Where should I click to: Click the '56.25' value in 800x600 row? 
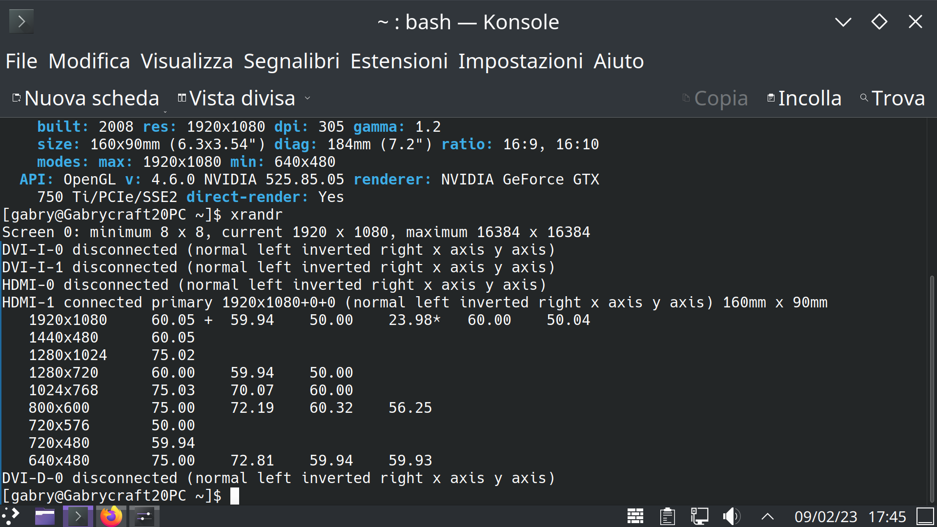tap(410, 408)
